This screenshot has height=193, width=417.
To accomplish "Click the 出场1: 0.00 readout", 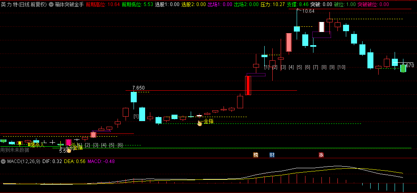I will [219, 4].
